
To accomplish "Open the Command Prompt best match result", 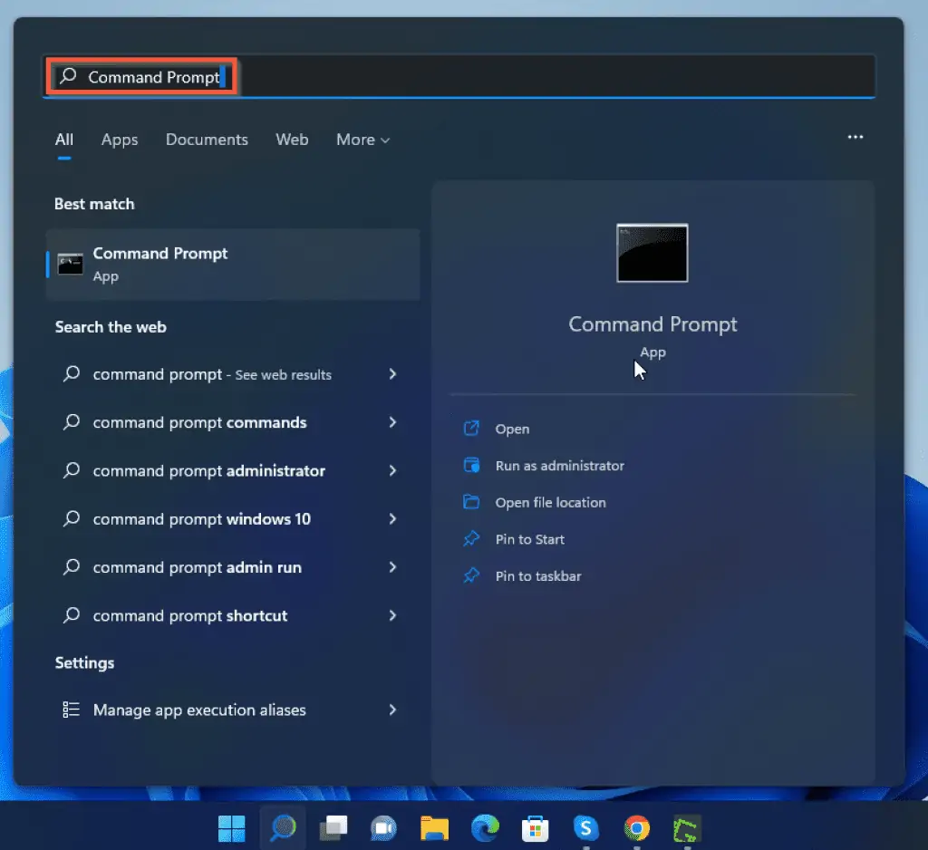I will [233, 264].
